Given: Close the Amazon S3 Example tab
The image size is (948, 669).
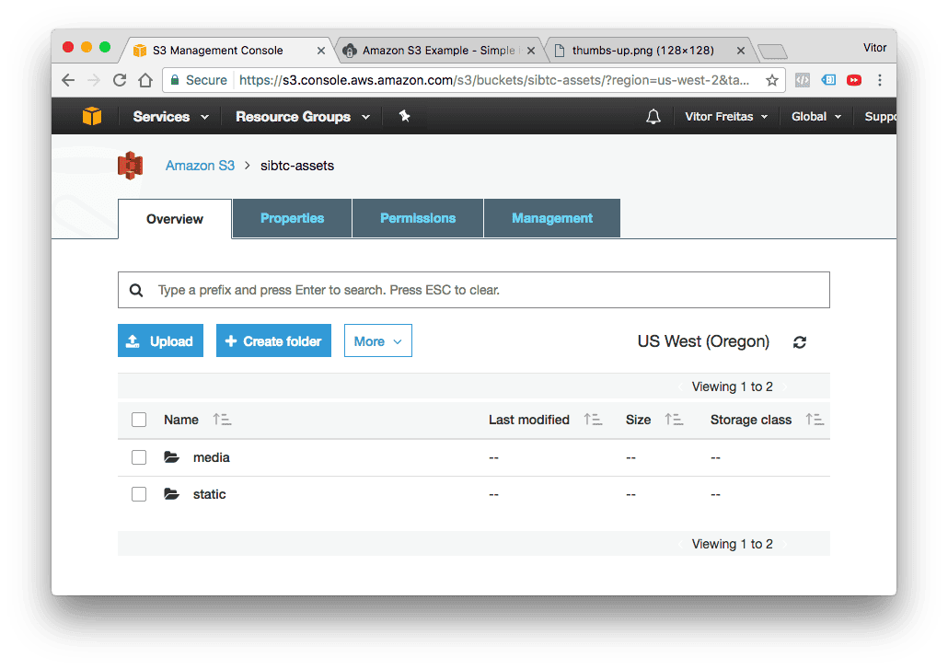Looking at the screenshot, I should [531, 51].
